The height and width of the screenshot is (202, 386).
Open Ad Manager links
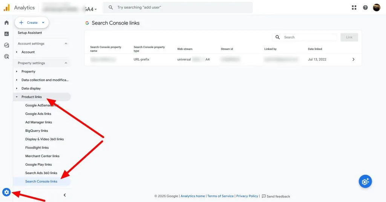pos(39,122)
